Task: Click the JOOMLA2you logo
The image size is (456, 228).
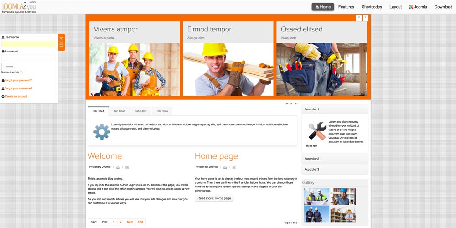Action: point(19,6)
